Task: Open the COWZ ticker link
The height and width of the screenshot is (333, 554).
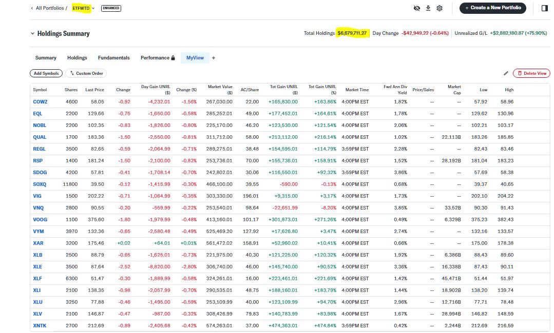Action: (x=40, y=102)
